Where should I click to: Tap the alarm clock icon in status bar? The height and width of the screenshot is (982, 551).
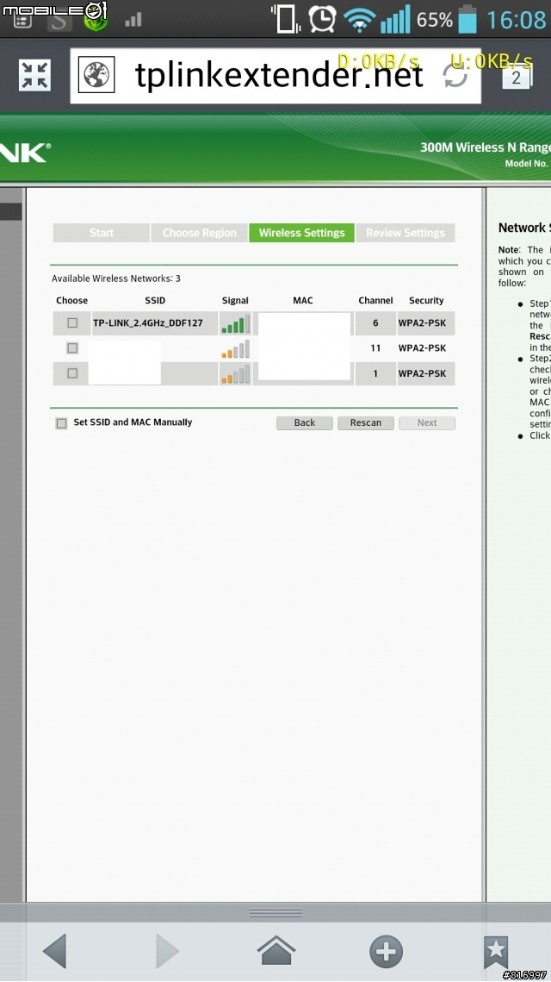coord(323,20)
